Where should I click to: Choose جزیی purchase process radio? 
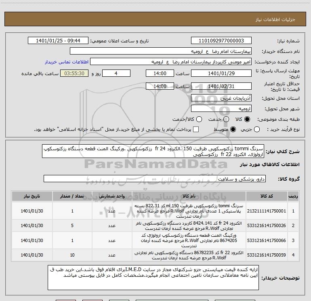(x=257, y=129)
